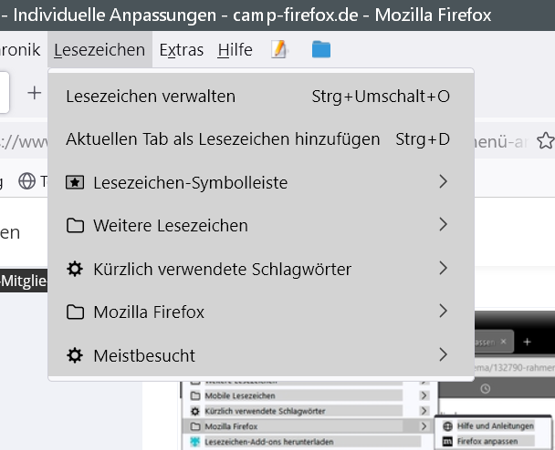
Task: Click the notepad pencil icon in menu bar
Action: (279, 50)
